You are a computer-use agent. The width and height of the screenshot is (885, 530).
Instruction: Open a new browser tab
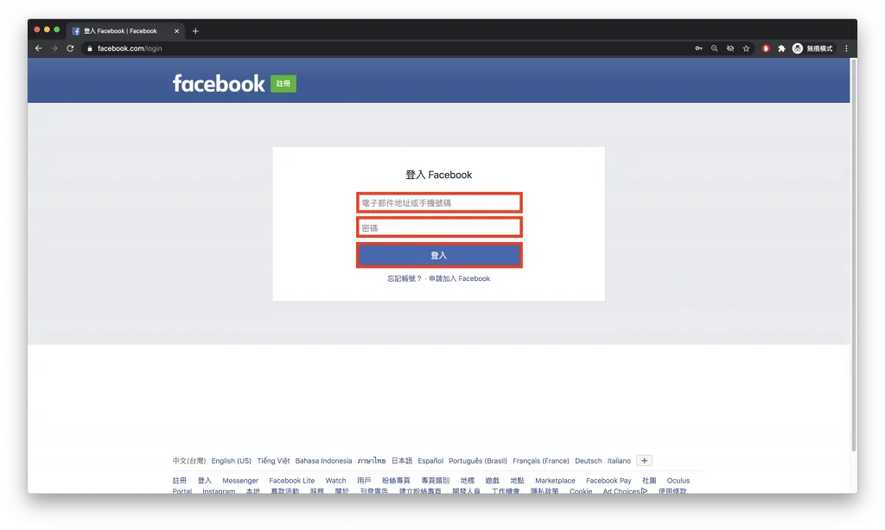pos(195,31)
